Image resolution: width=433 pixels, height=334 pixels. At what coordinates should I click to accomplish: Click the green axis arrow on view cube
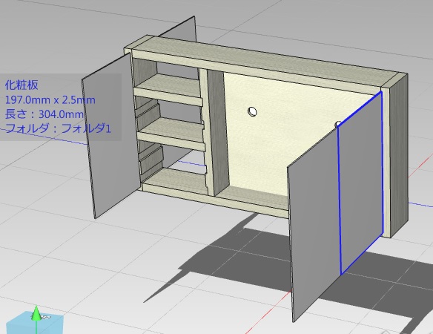click(x=36, y=313)
